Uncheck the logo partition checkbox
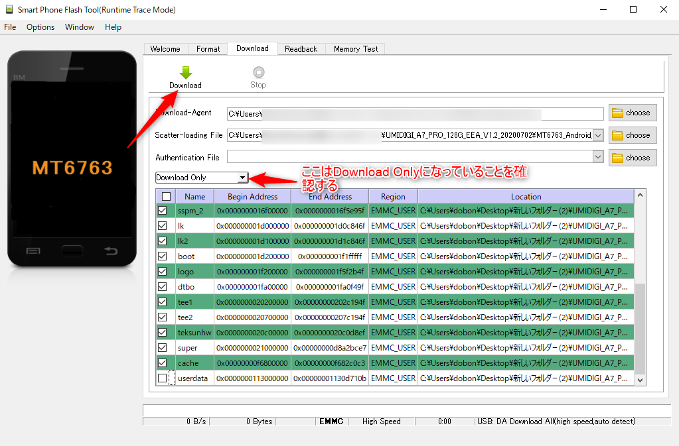Viewport: 679px width, 446px height. [163, 272]
